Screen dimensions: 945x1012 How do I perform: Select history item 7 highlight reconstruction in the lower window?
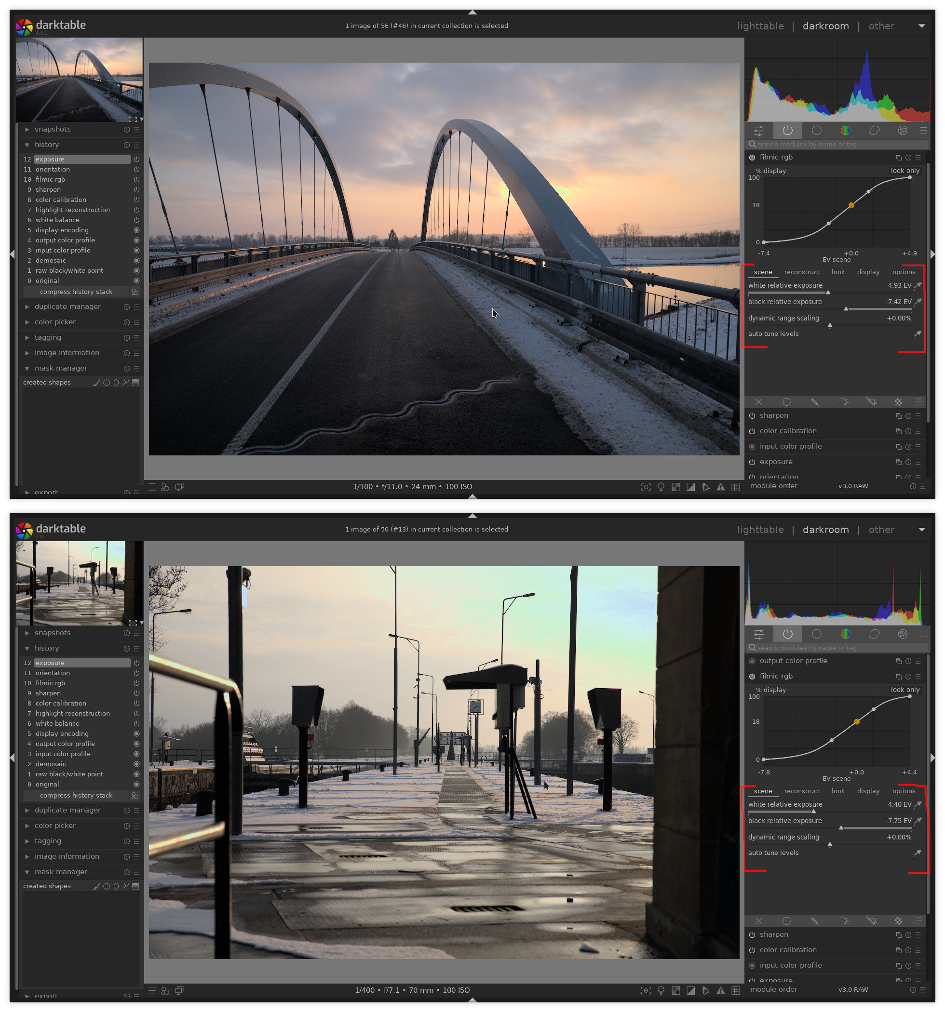(72, 713)
